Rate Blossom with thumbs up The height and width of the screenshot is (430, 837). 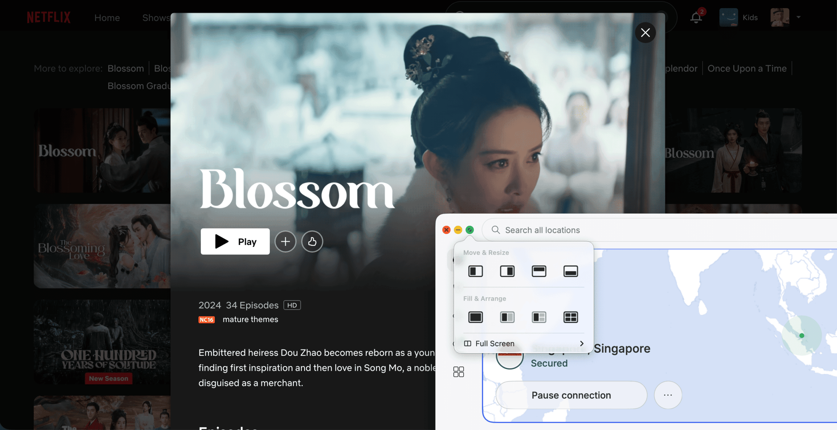click(312, 241)
